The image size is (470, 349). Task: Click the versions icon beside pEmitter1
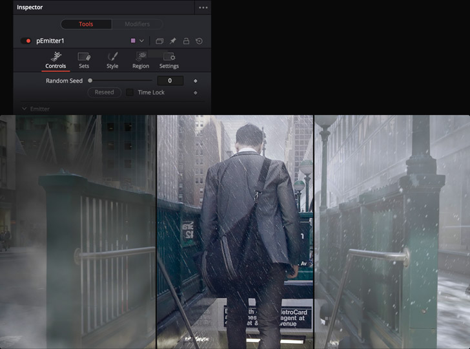159,41
